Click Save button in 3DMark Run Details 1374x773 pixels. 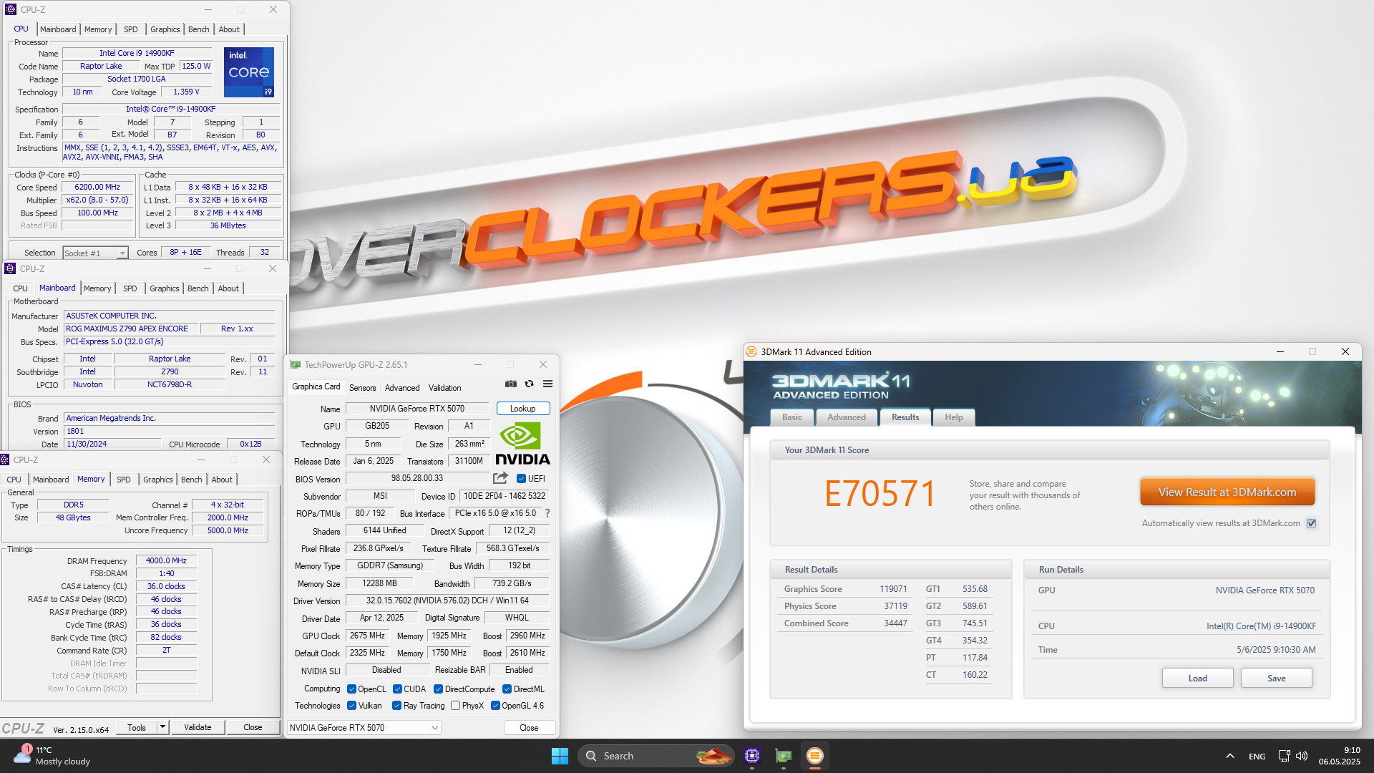point(1276,679)
